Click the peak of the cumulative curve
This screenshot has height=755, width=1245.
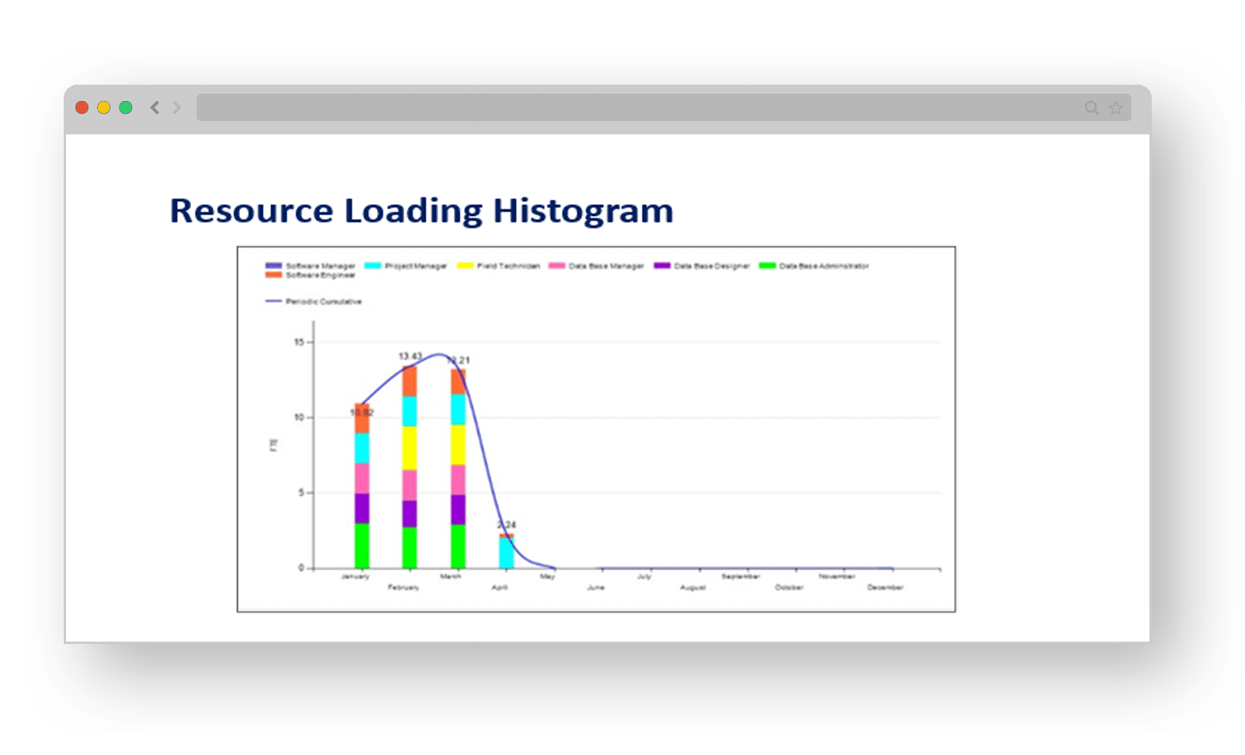pyautogui.click(x=440, y=354)
